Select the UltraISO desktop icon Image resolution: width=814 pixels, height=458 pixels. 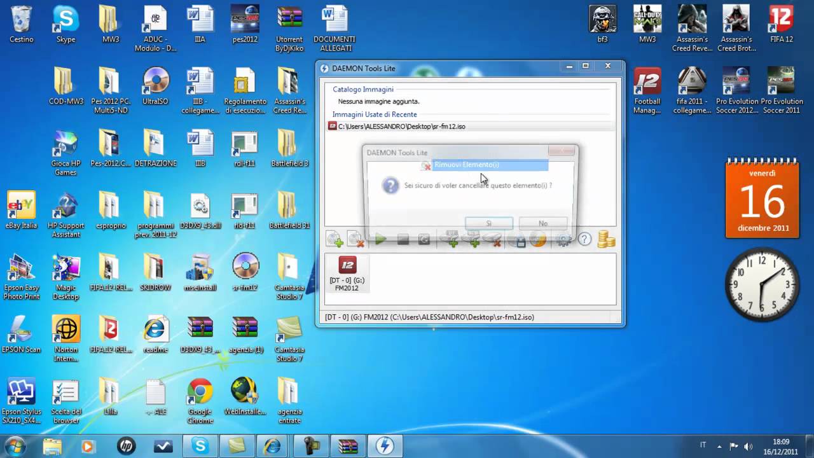(155, 87)
